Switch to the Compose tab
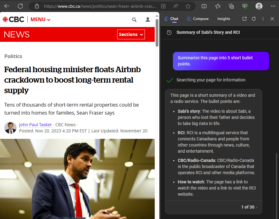The height and width of the screenshot is (219, 279). tap(198, 19)
